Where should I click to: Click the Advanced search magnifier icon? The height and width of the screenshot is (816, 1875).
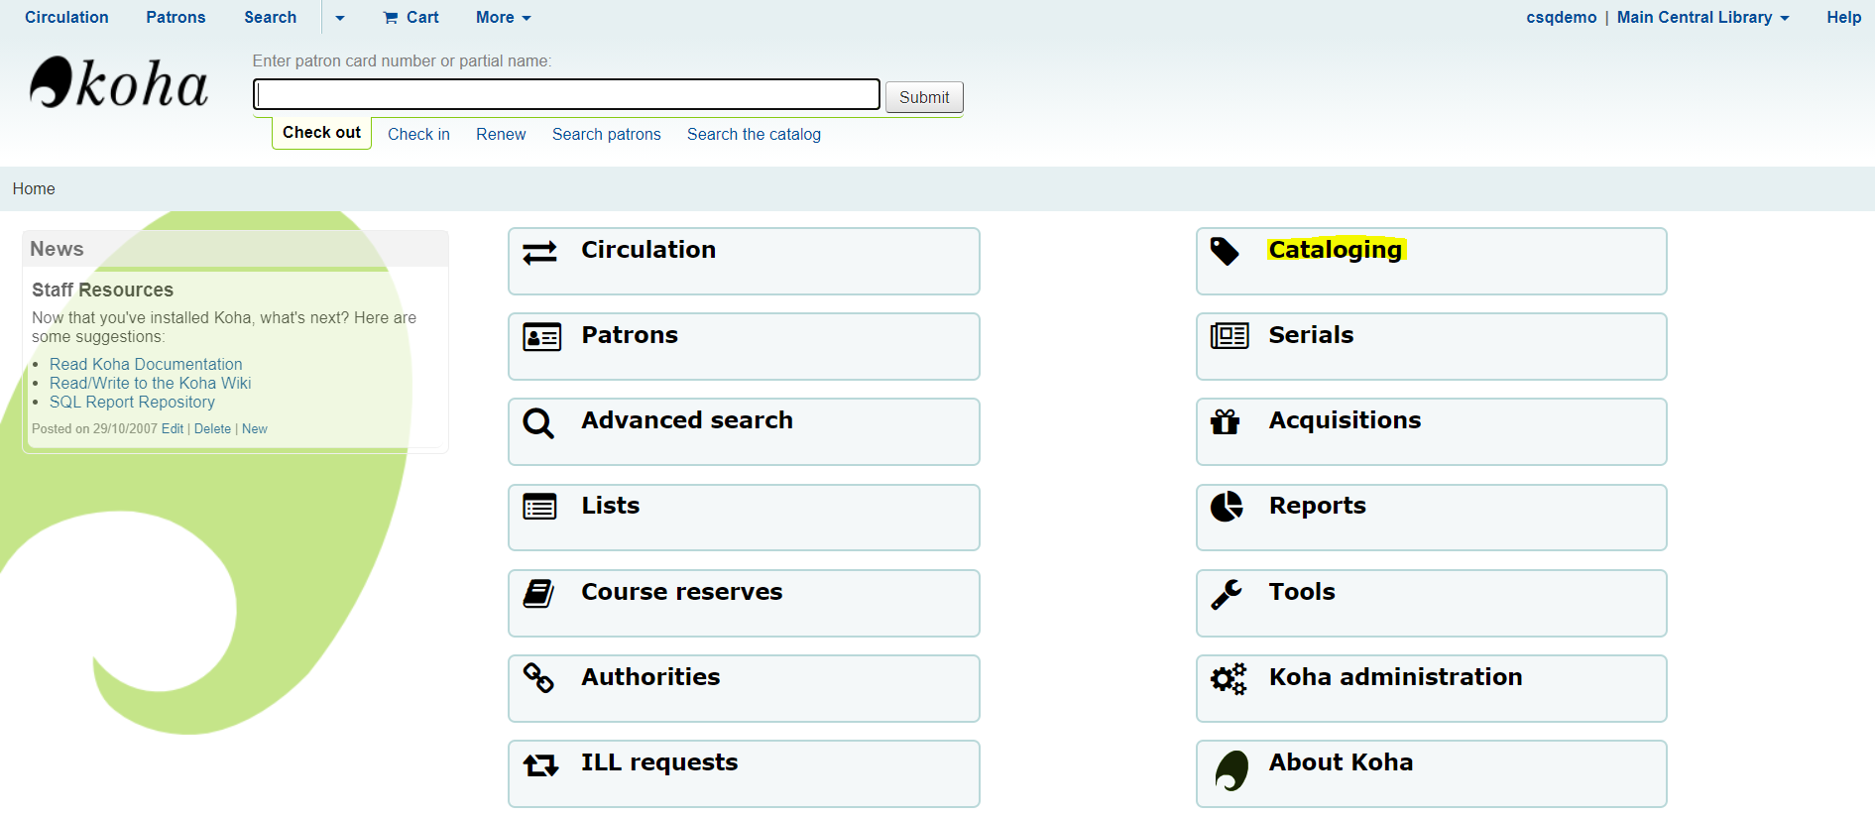[x=538, y=423]
